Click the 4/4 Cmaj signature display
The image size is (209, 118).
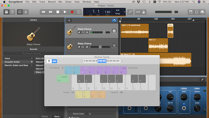click(x=117, y=12)
